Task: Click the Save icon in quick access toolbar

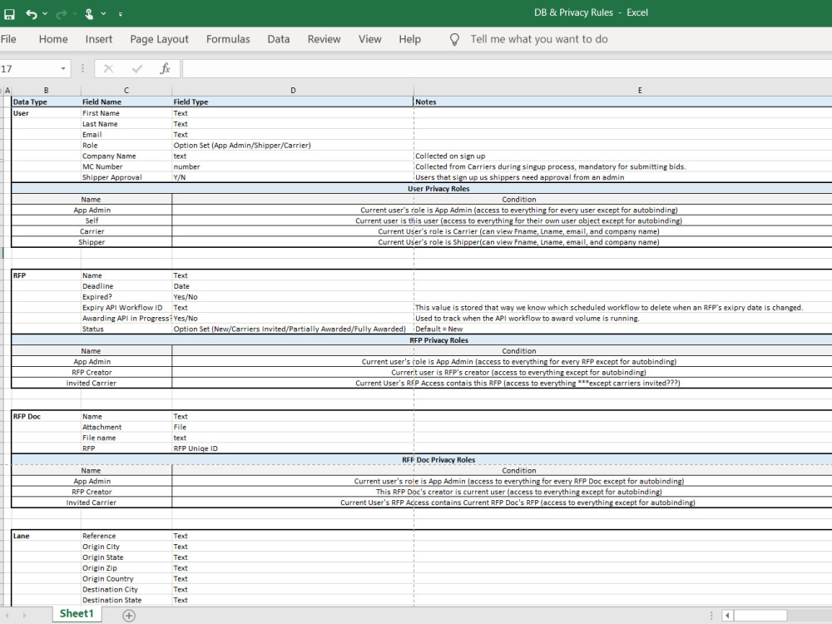Action: coord(9,14)
